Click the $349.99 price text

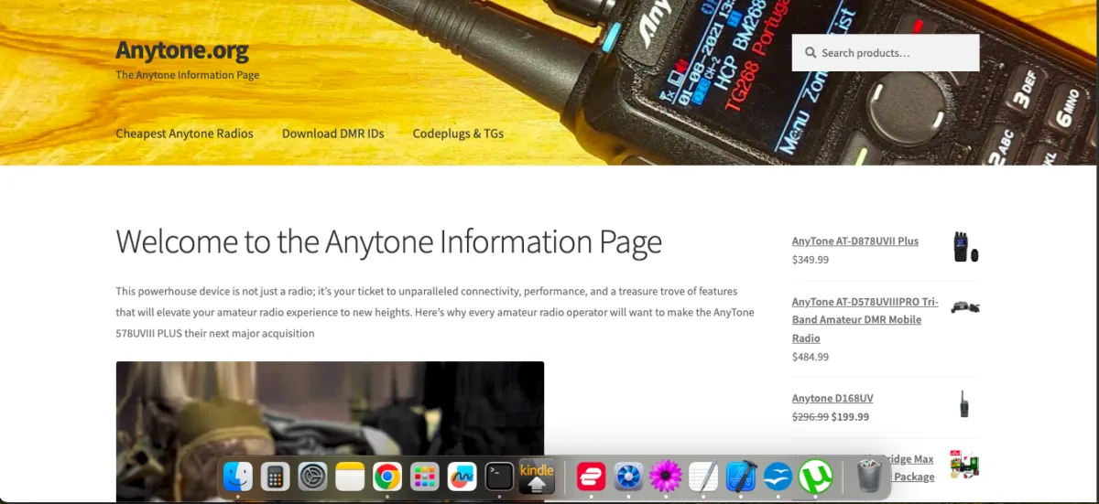coord(811,260)
